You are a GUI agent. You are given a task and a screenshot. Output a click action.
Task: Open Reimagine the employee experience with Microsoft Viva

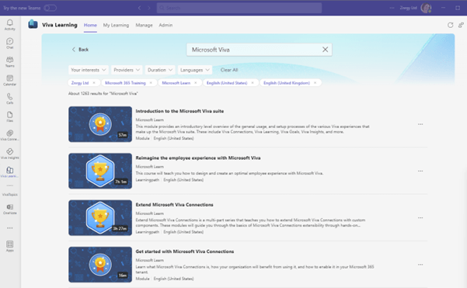tap(198, 158)
